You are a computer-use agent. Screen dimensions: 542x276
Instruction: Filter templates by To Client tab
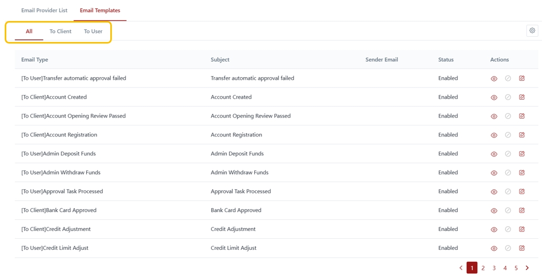(x=60, y=31)
